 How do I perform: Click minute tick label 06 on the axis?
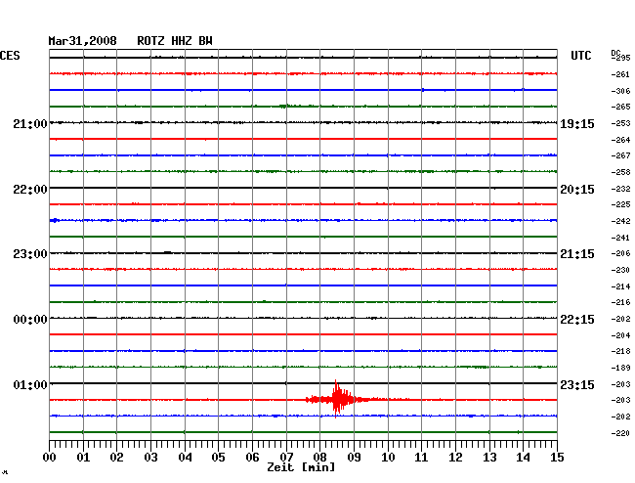[252, 458]
